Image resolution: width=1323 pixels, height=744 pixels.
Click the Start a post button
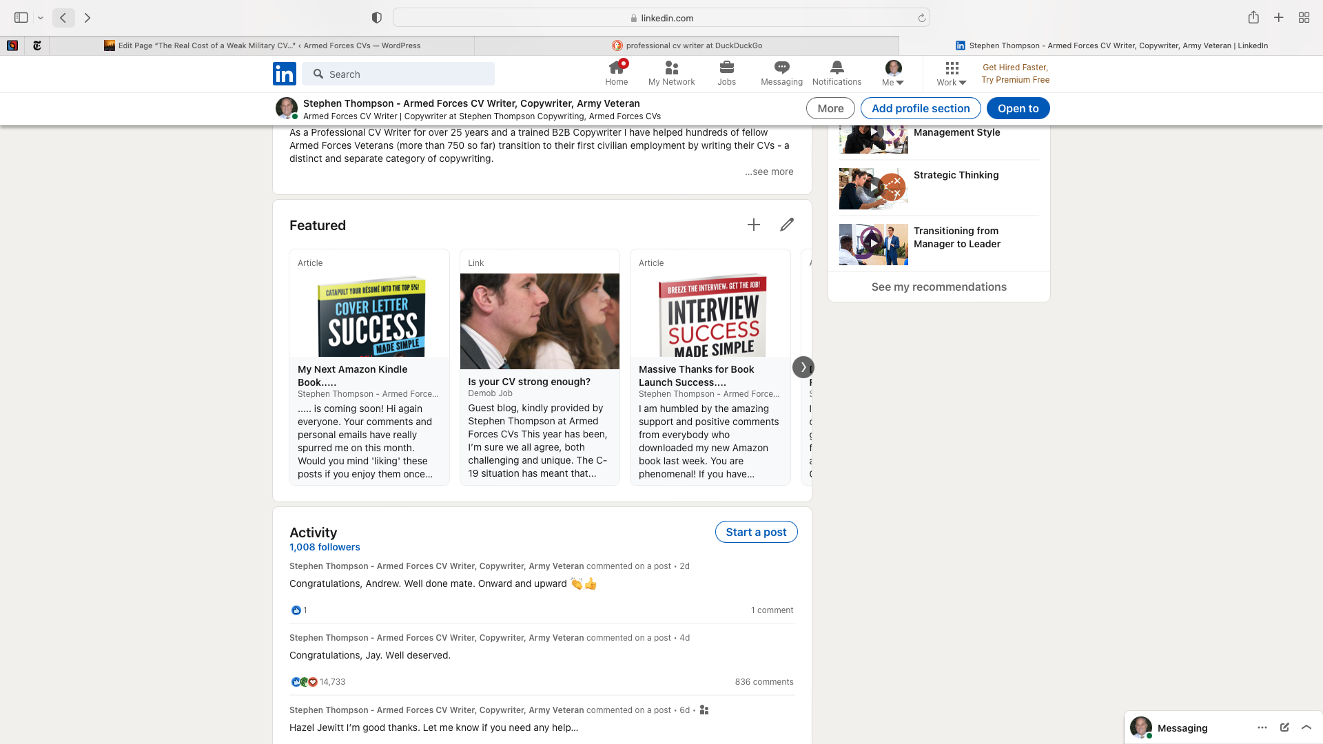(756, 532)
